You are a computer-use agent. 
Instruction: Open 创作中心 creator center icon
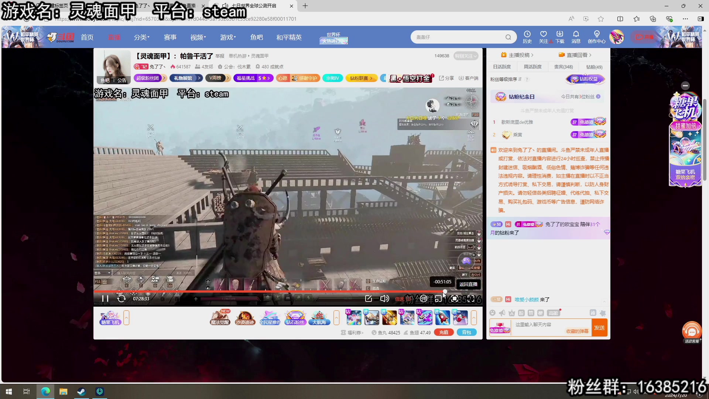(x=597, y=37)
